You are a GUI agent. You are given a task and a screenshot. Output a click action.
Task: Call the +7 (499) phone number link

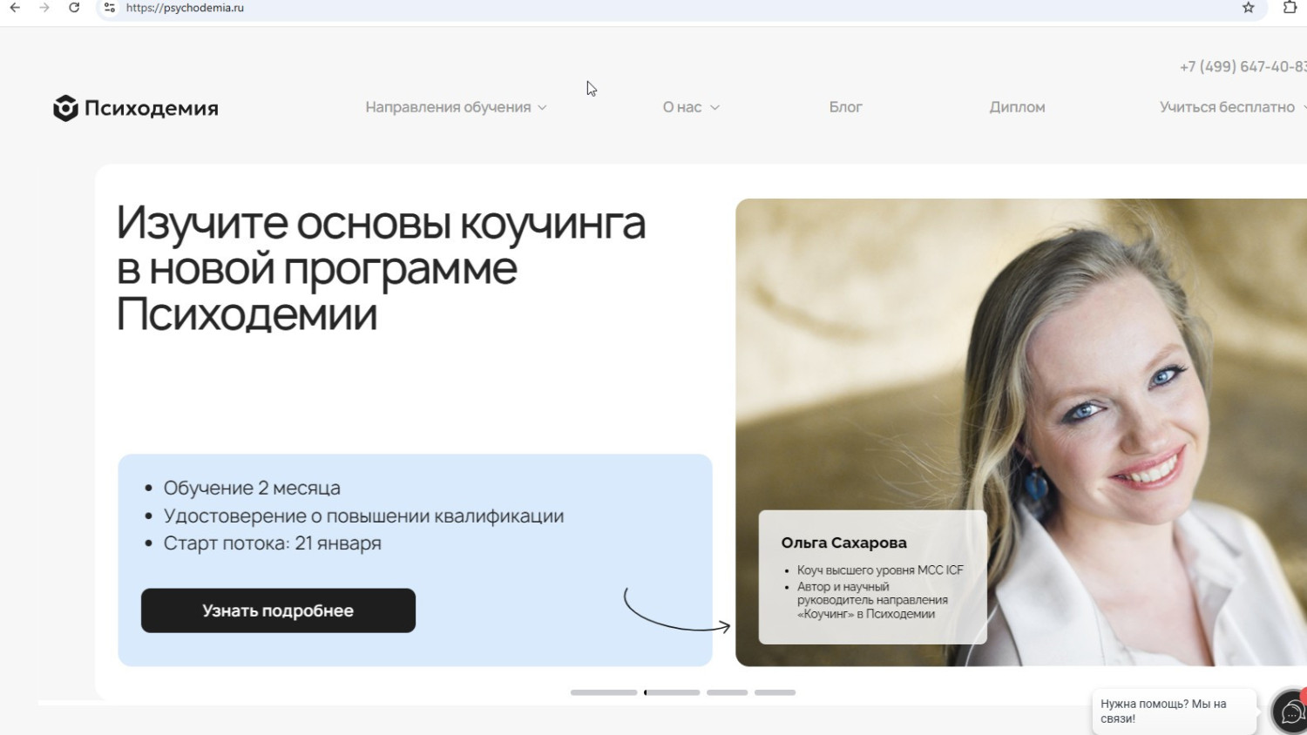(1242, 67)
